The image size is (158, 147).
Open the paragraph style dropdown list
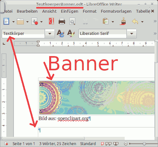(50, 34)
